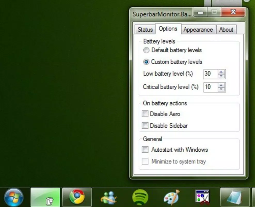The height and width of the screenshot is (207, 255).
Task: Click Low battery level value field
Action: pos(210,74)
